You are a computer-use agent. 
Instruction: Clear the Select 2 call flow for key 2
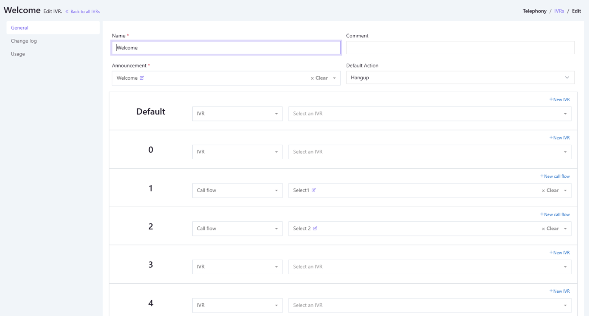[550, 229]
